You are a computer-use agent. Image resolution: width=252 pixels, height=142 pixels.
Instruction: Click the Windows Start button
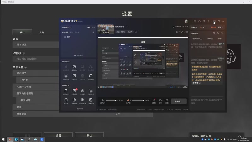[x=3, y=139]
